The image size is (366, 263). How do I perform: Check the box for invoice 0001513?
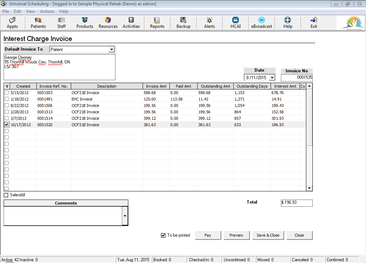[x=6, y=112]
